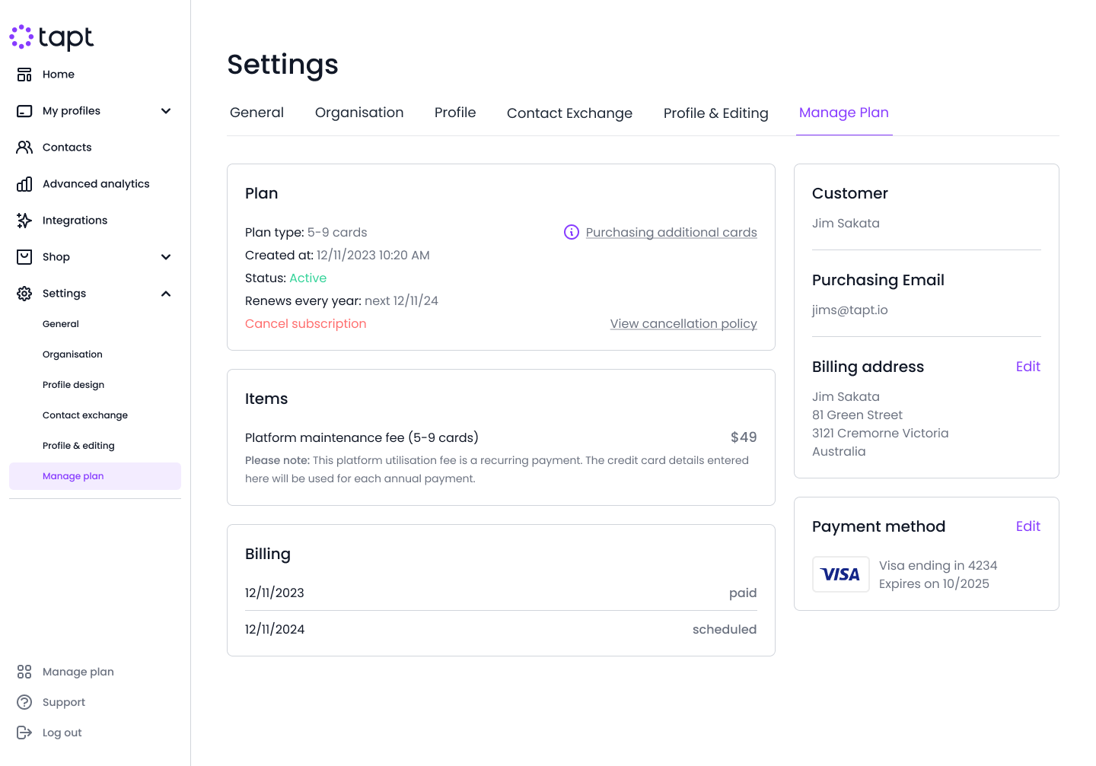Click the Support question mark icon

coord(24,702)
